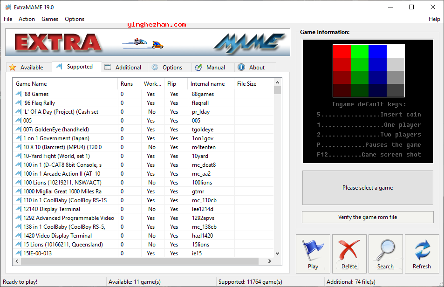
Task: Select 15 Lions (10166211, Queensland) row
Action: [x=143, y=244]
